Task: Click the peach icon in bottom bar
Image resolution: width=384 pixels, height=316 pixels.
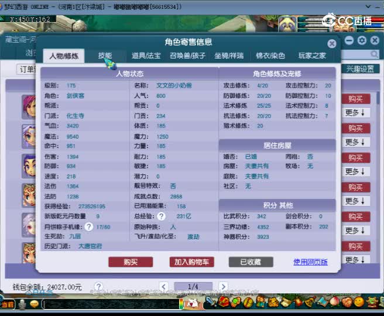Action: (334, 301)
